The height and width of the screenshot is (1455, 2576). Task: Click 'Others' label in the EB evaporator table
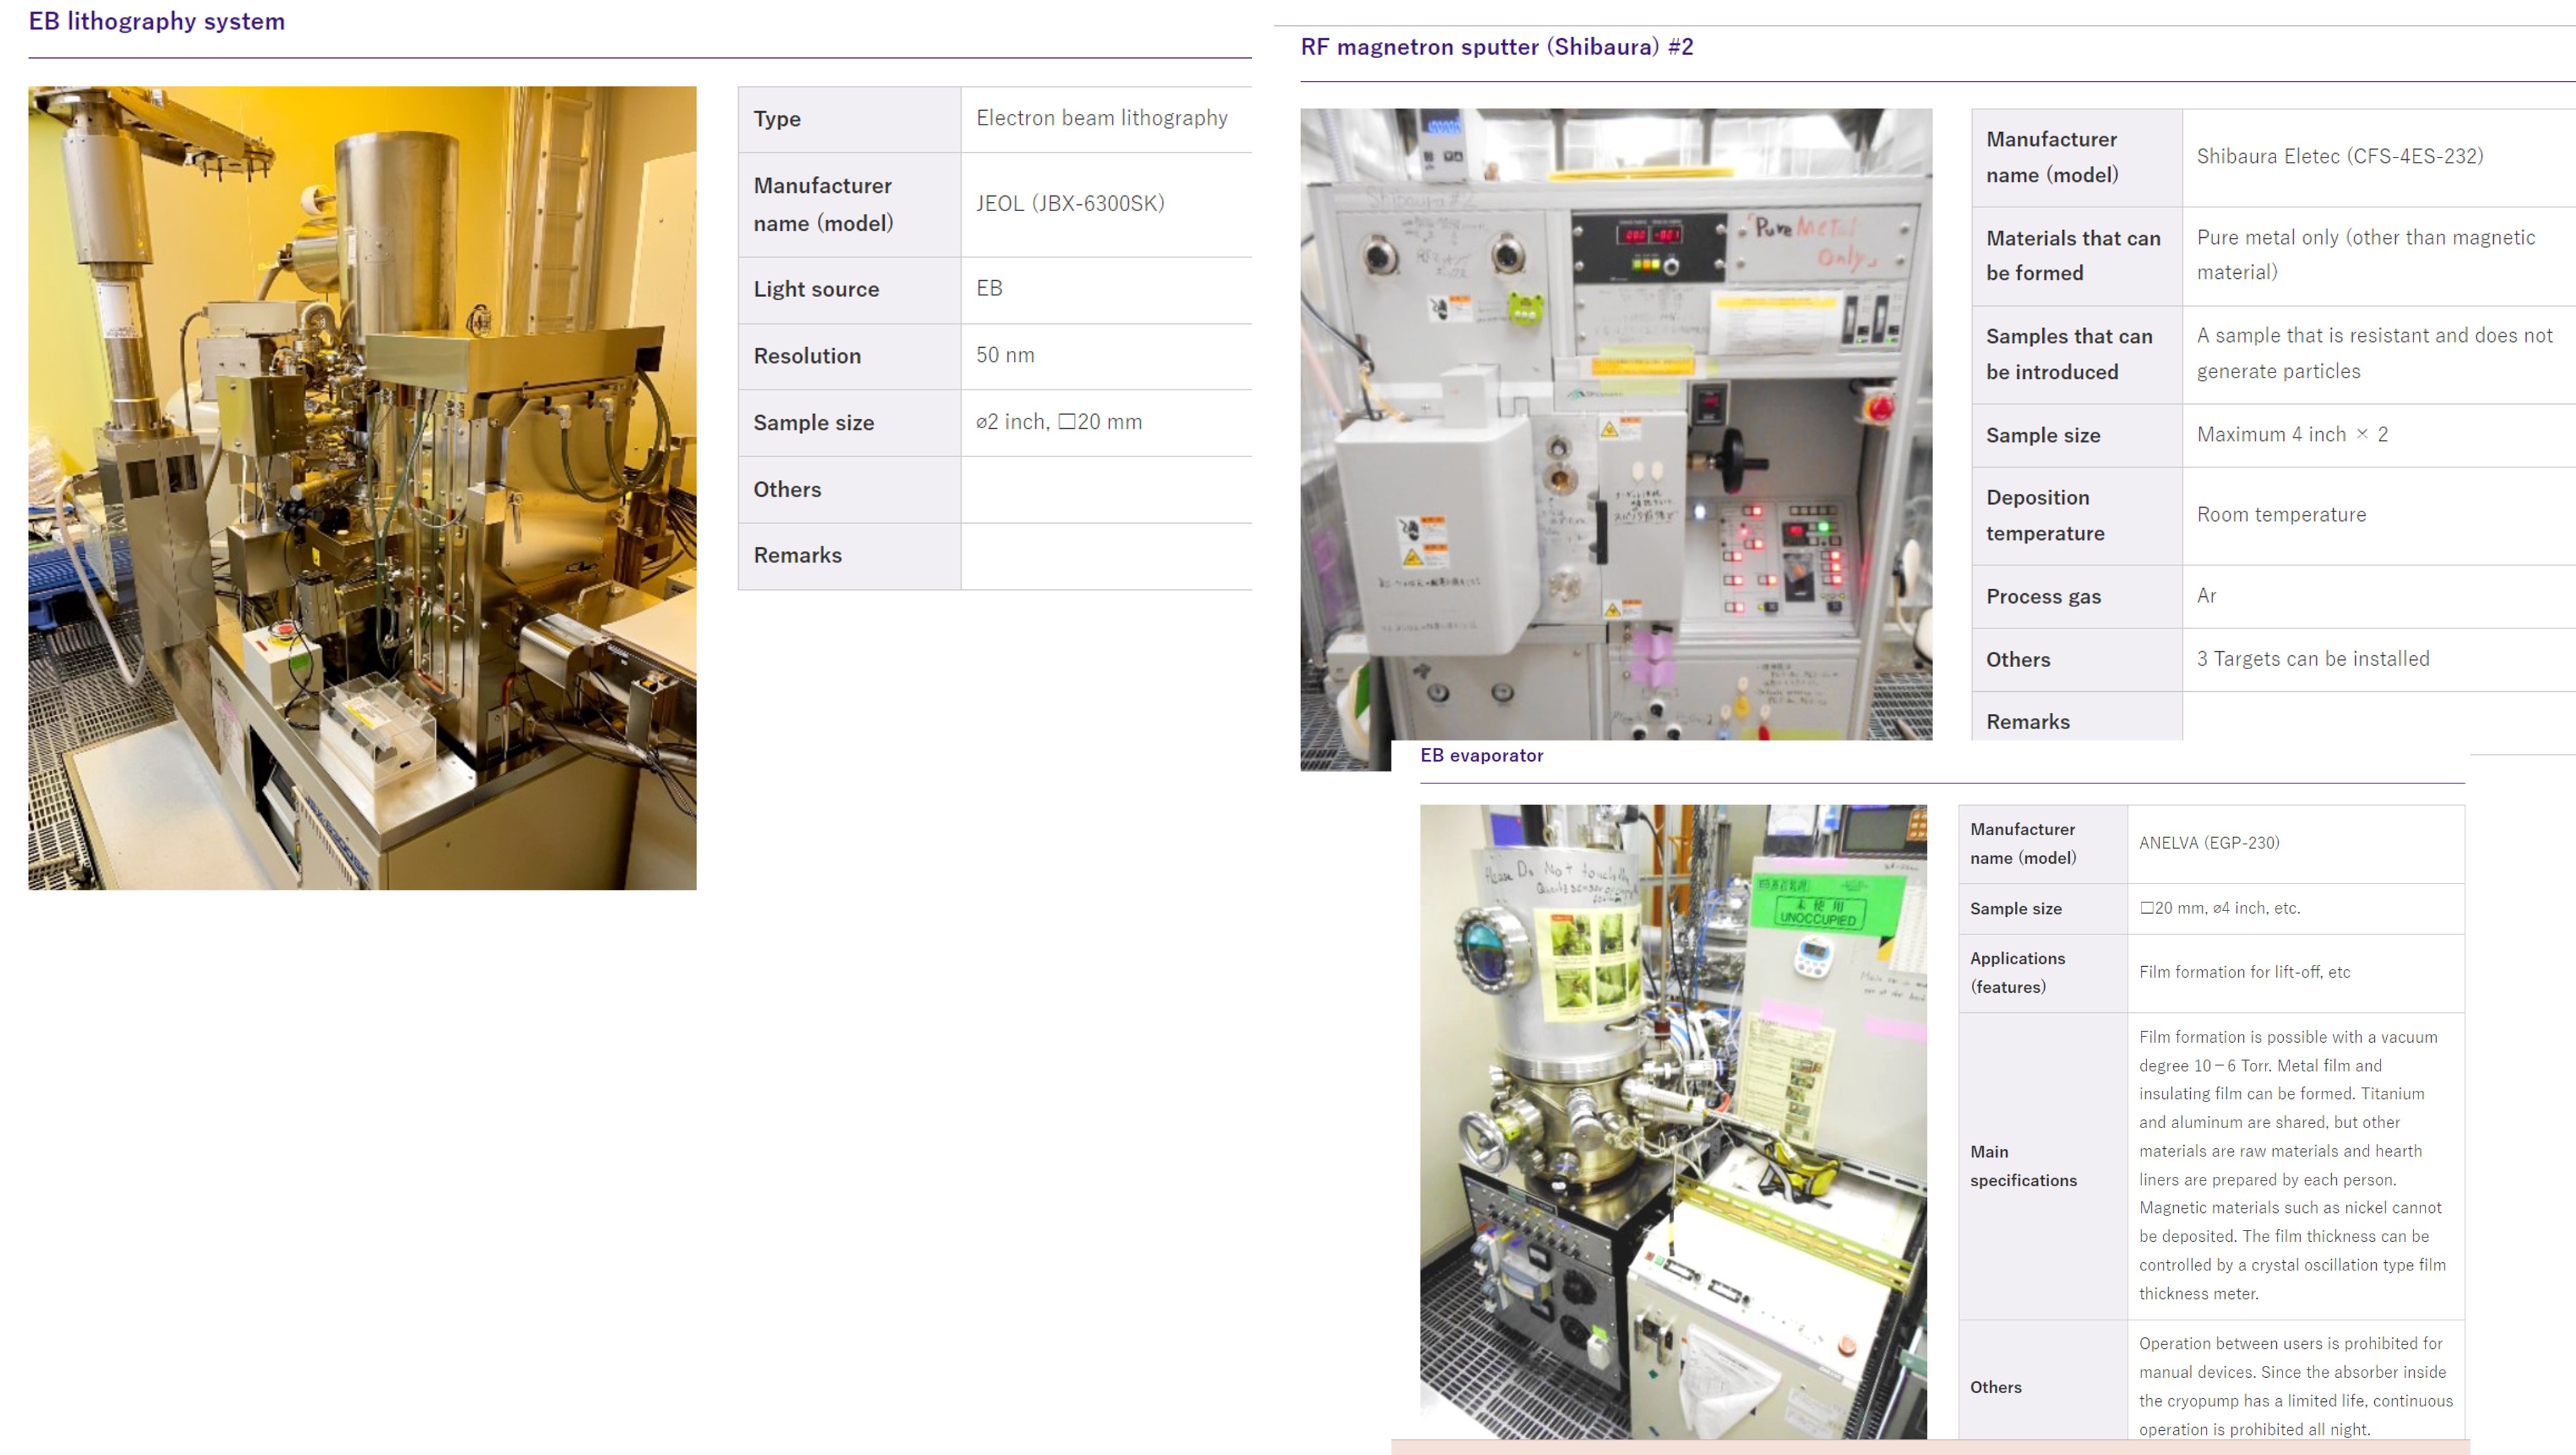pyautogui.click(x=1995, y=1387)
